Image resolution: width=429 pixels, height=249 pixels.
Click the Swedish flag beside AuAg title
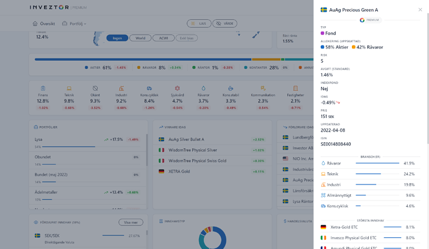point(324,10)
